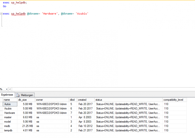Collapse the exec sp_helpdb code block

point(2,14)
